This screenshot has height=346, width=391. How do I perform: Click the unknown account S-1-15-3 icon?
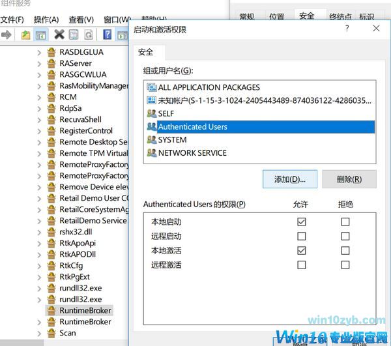pyautogui.click(x=152, y=100)
